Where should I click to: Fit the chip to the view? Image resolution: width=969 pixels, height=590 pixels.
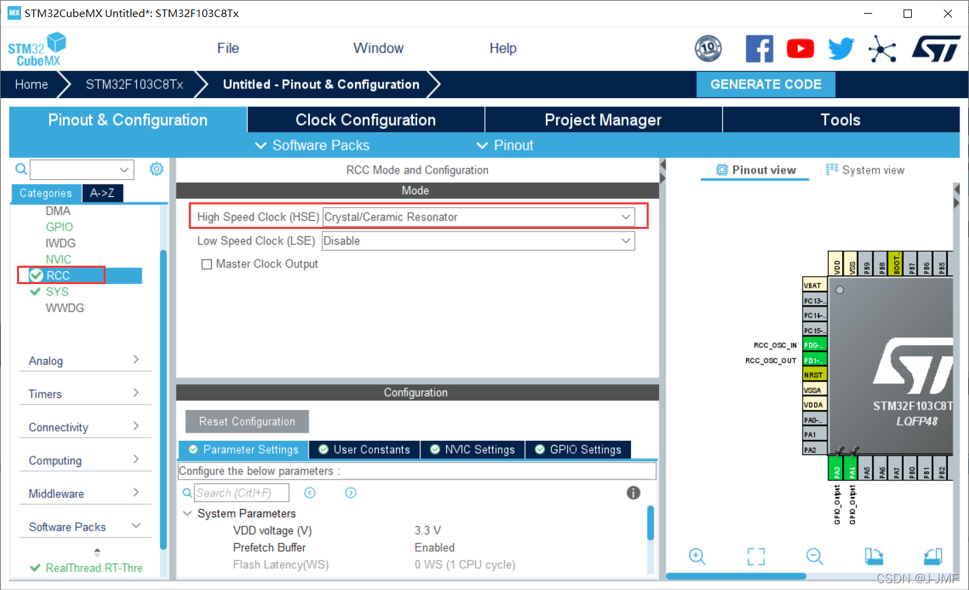pyautogui.click(x=756, y=556)
